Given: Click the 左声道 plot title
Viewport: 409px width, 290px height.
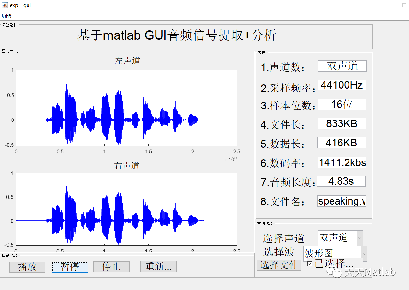Looking at the screenshot, I should pos(128,60).
